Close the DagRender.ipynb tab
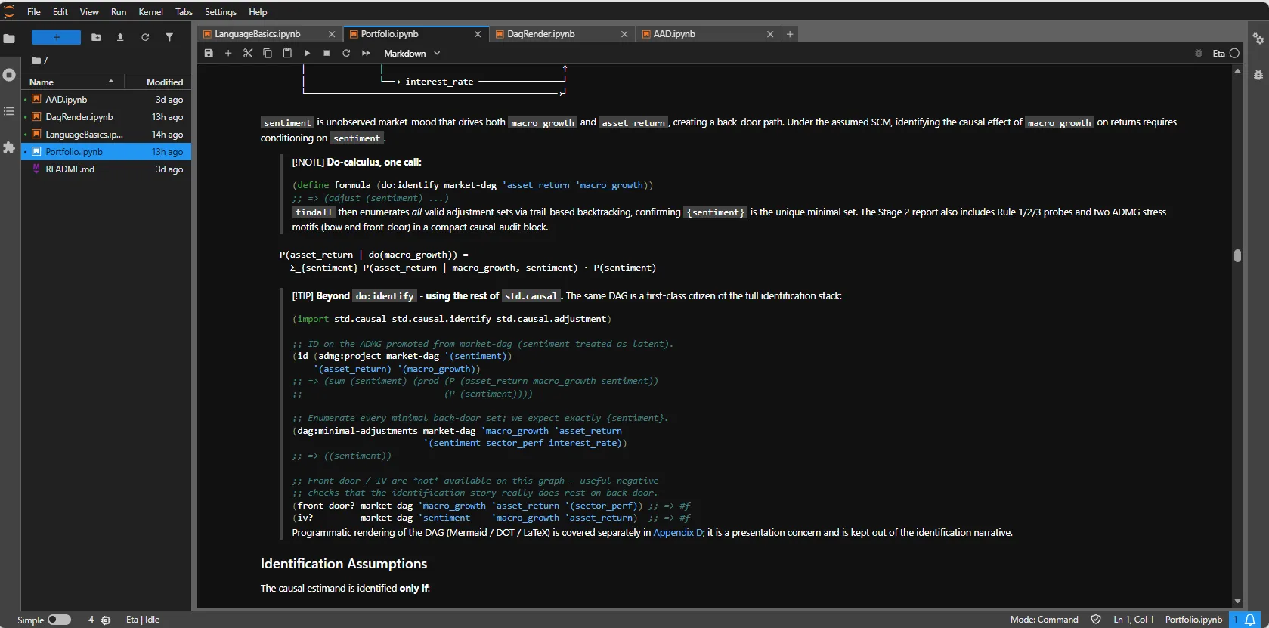 tap(624, 34)
